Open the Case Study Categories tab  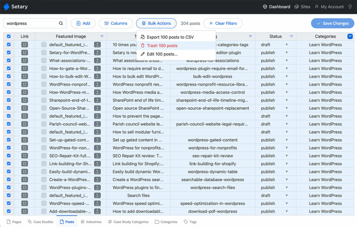coord(128,222)
